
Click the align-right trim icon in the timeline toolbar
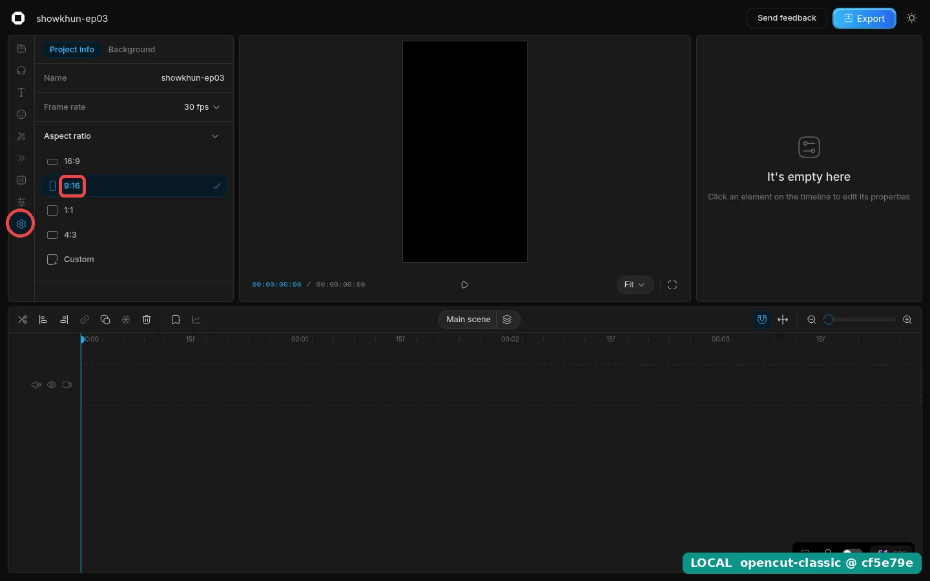tap(64, 320)
